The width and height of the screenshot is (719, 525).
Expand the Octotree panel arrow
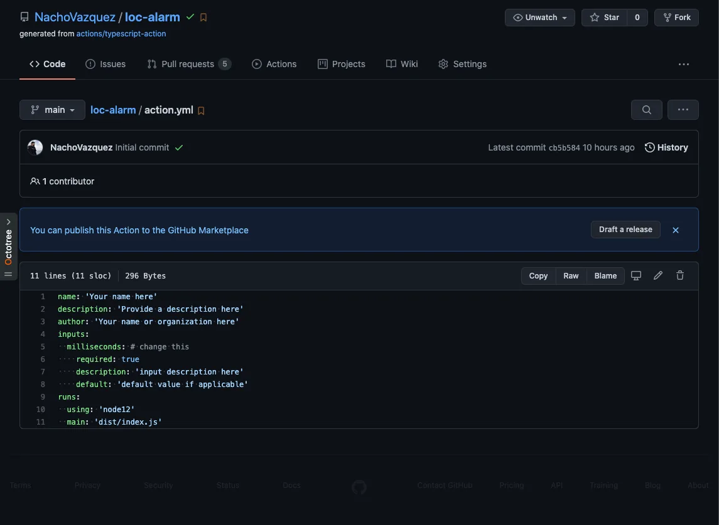click(8, 221)
